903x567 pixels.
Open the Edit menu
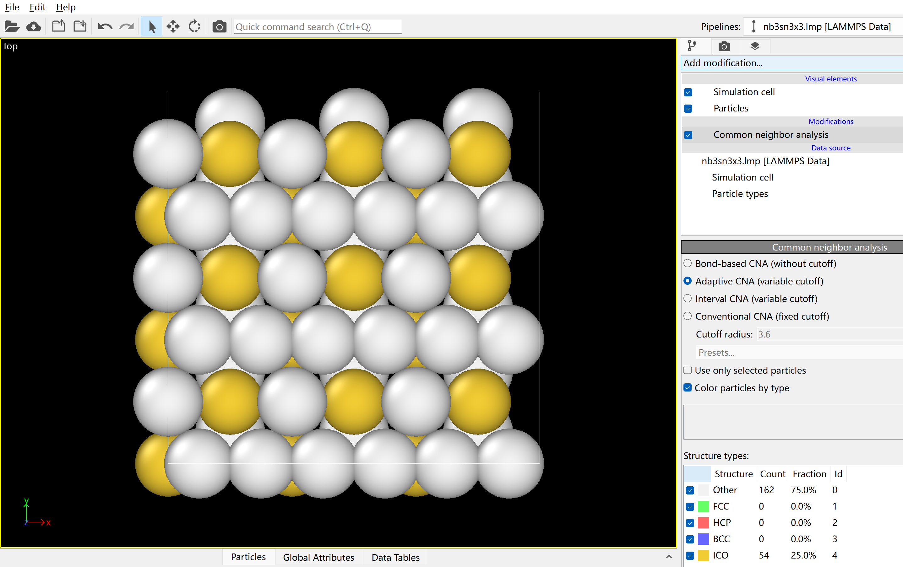click(x=37, y=7)
